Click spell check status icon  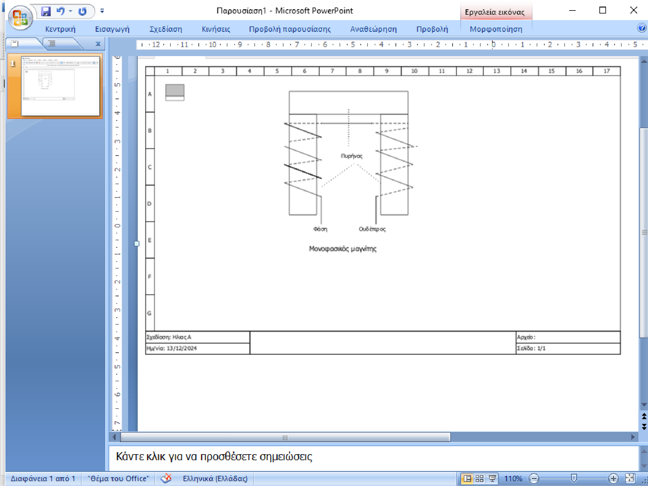(166, 478)
